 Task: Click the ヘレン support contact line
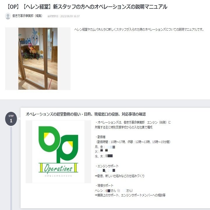point(114,190)
